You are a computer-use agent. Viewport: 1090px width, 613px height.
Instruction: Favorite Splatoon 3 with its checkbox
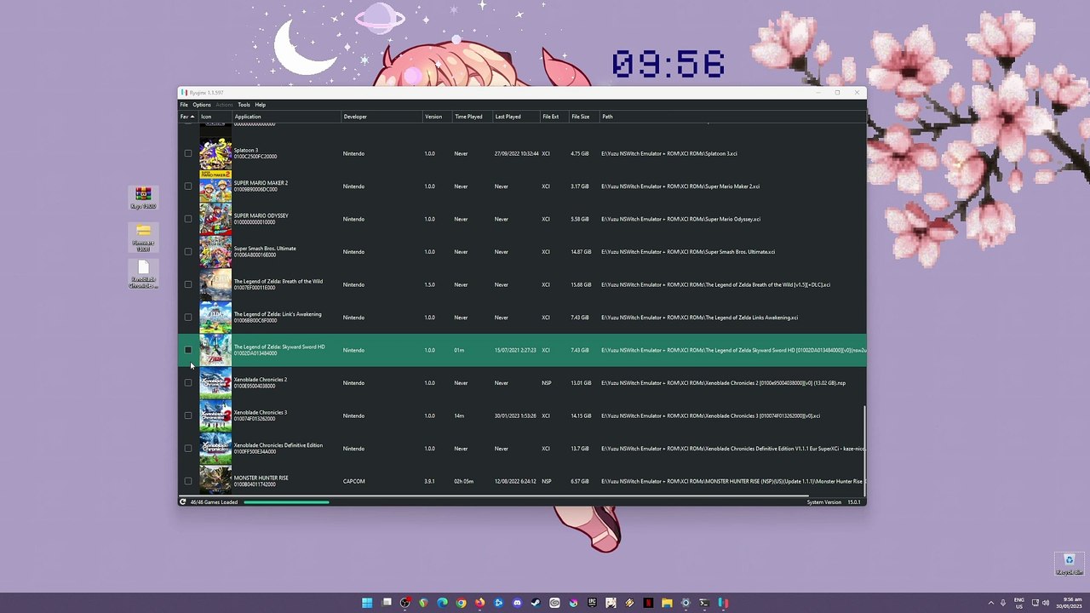click(188, 153)
